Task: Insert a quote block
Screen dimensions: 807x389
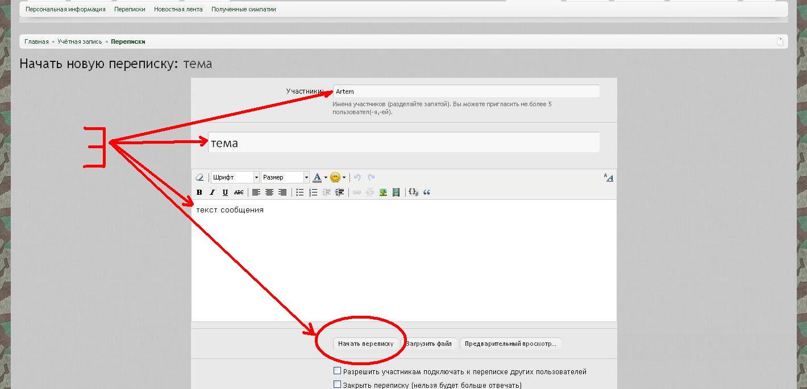Action: (427, 193)
